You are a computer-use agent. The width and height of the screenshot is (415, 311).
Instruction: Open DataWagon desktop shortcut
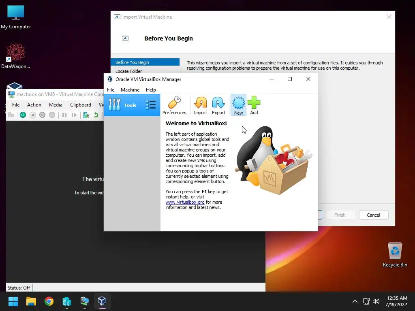point(16,56)
